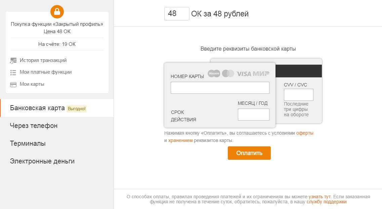Switch to Через телефон payment method
382x209 pixels.
click(34, 126)
